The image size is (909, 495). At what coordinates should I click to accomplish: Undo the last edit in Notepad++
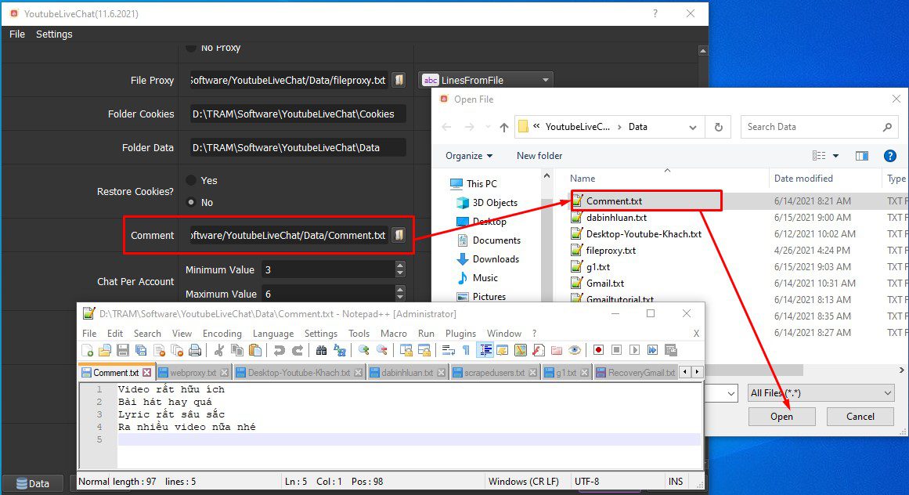tap(280, 350)
